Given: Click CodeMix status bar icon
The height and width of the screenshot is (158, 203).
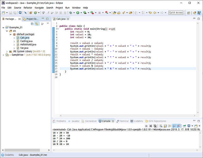Looking at the screenshot, I should pos(3,155).
